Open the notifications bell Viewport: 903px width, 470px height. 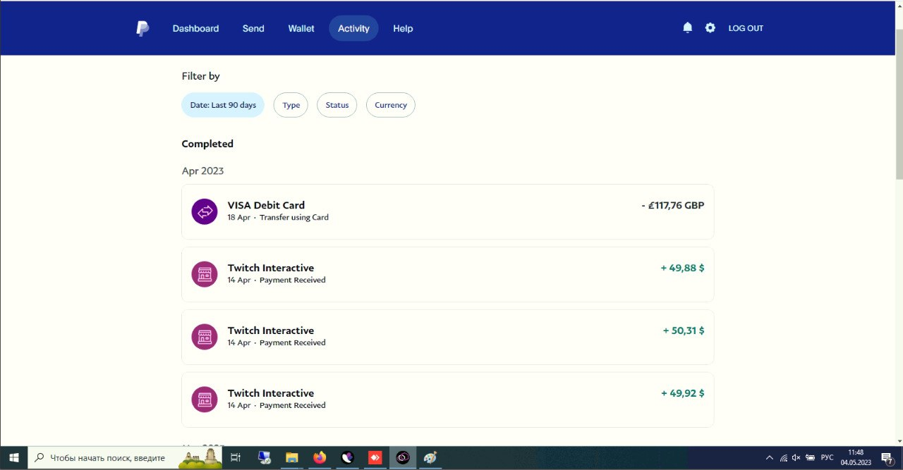687,28
